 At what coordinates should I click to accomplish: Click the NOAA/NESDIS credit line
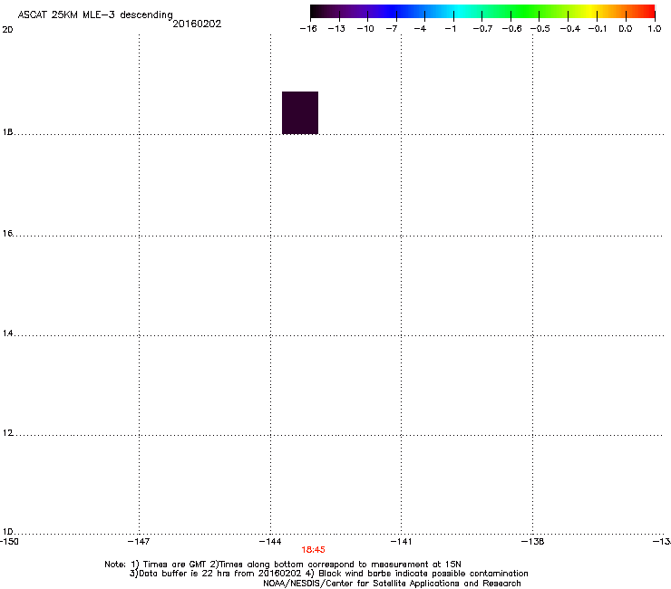pos(392,584)
